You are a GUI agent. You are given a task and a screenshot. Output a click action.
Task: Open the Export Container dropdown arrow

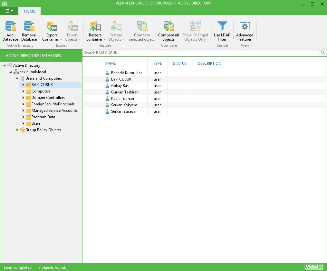[61, 40]
